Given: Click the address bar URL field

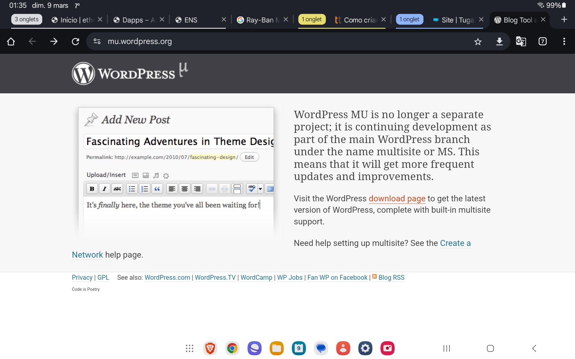Looking at the screenshot, I should (270, 41).
